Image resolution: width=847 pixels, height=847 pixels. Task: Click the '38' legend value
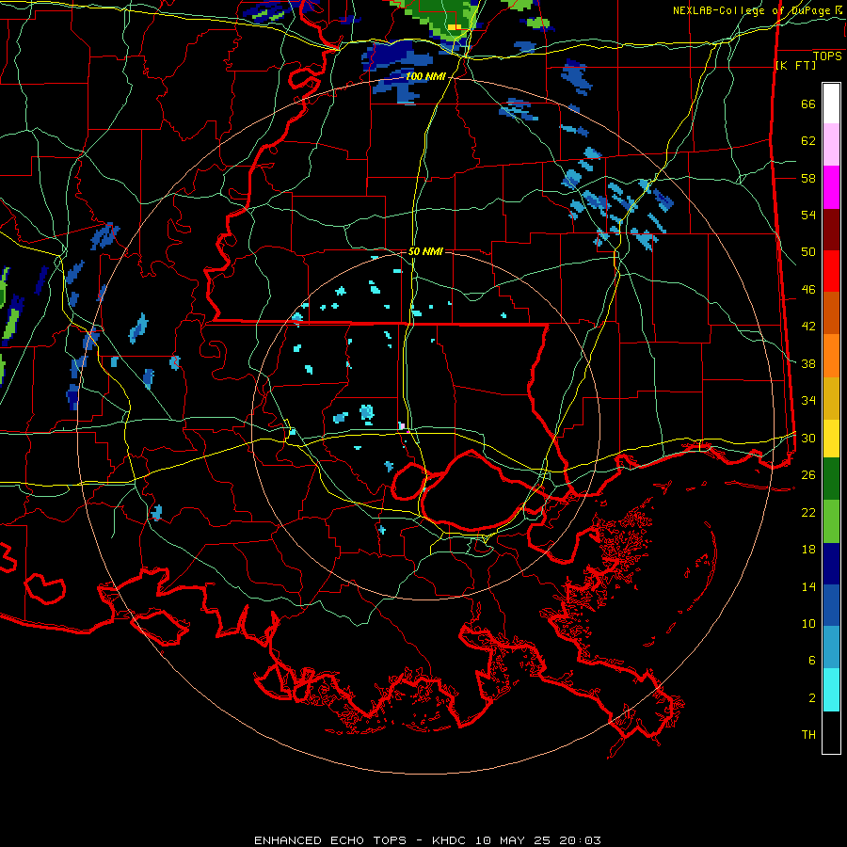(808, 363)
